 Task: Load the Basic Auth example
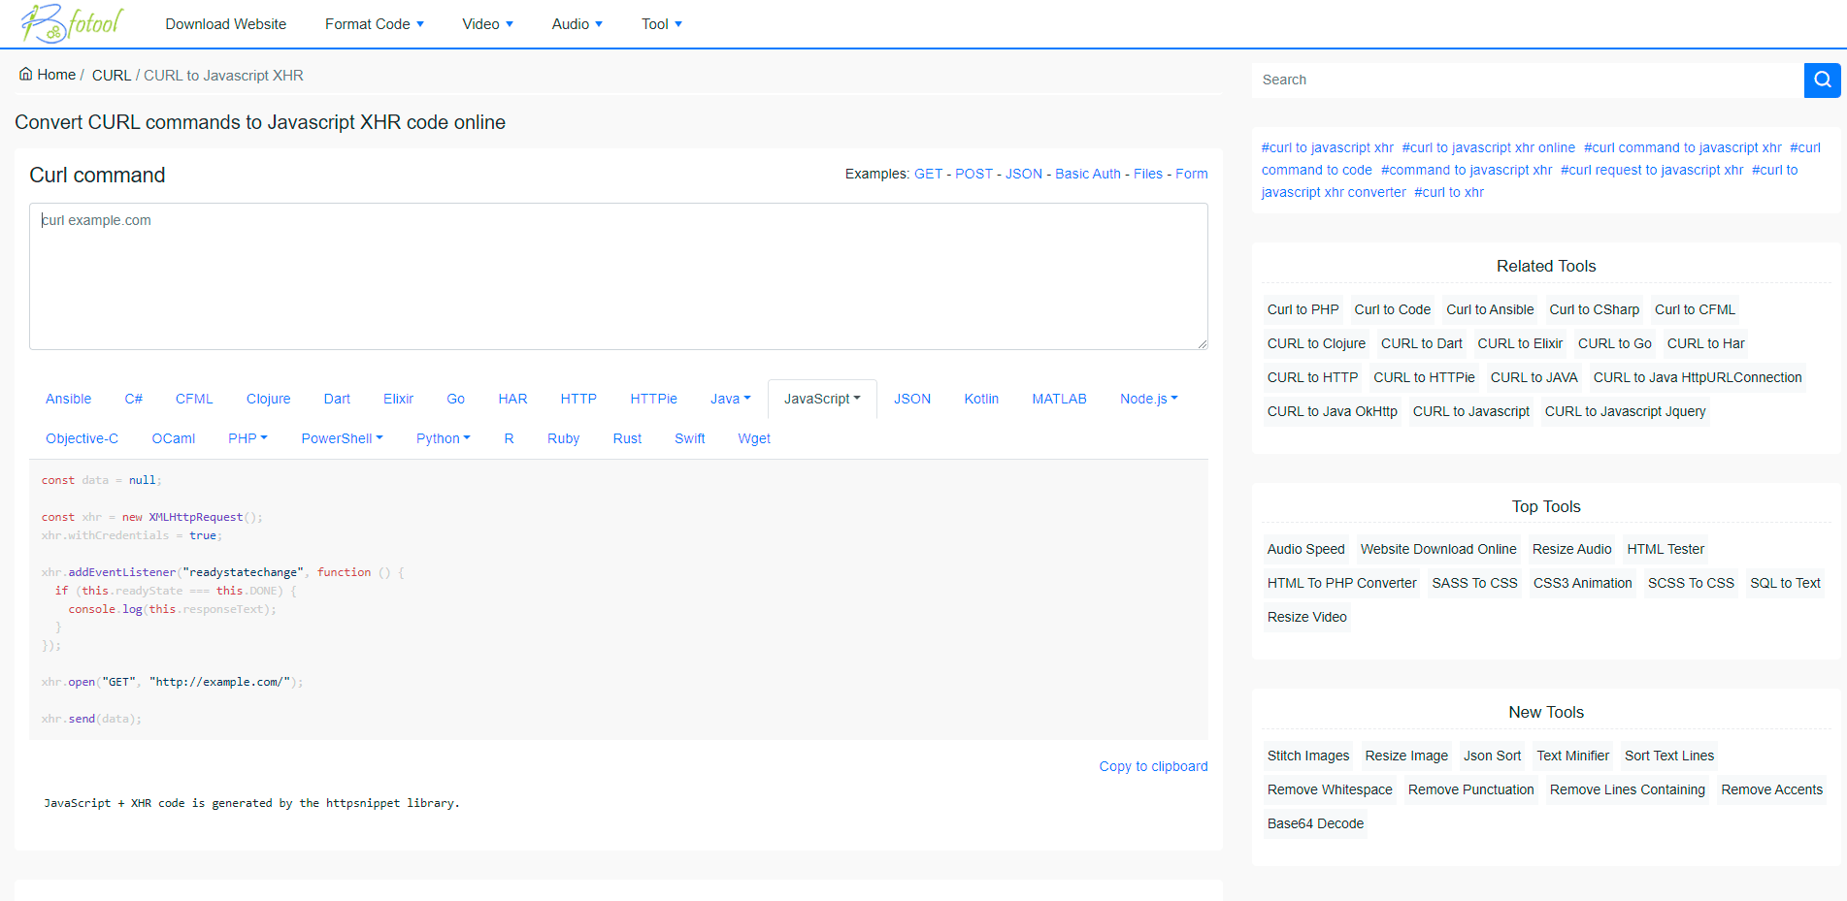tap(1088, 173)
